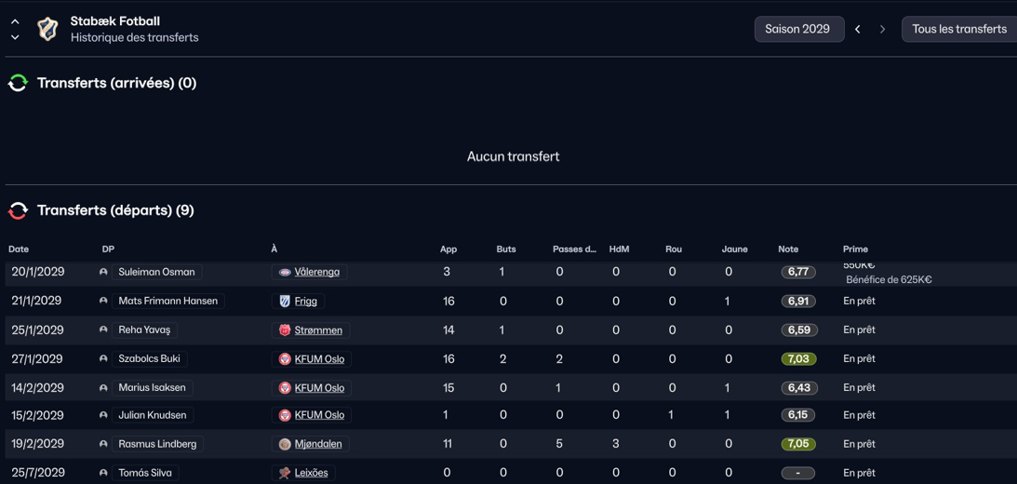Sort table by the Date column header
The height and width of the screenshot is (484, 1017).
19,249
